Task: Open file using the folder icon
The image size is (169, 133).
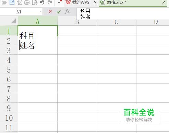Action: [x=4, y=2]
